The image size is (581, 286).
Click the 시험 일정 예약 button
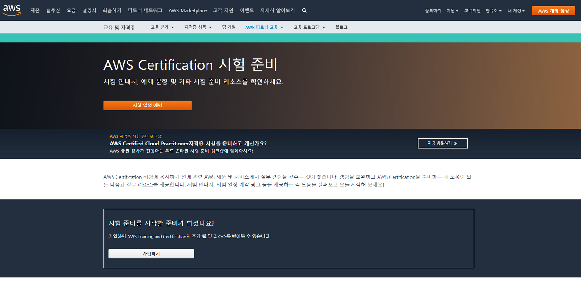pyautogui.click(x=148, y=105)
